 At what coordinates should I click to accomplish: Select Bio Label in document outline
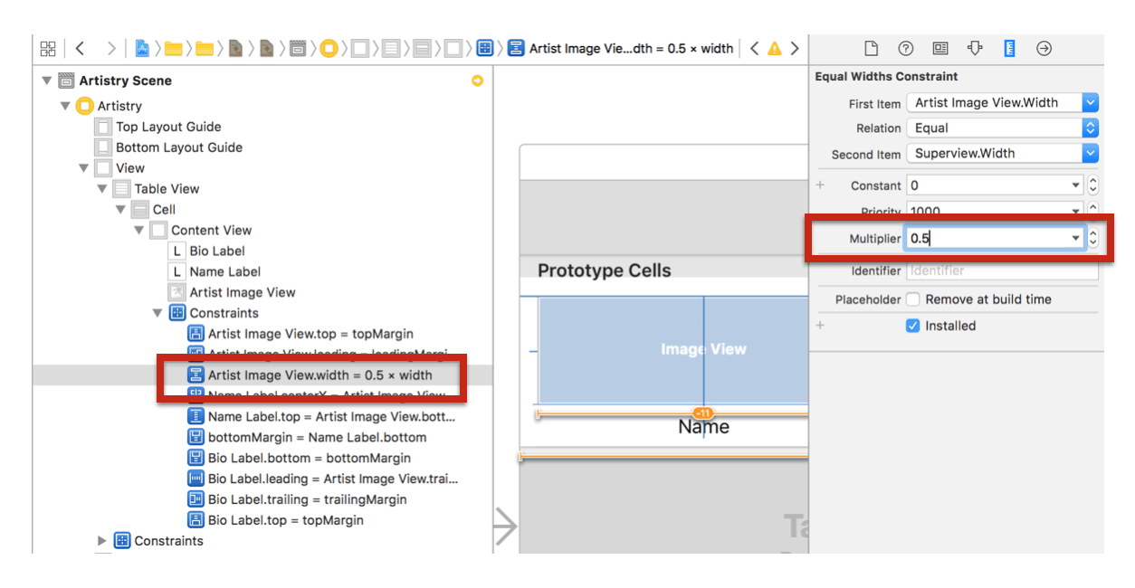[x=216, y=251]
